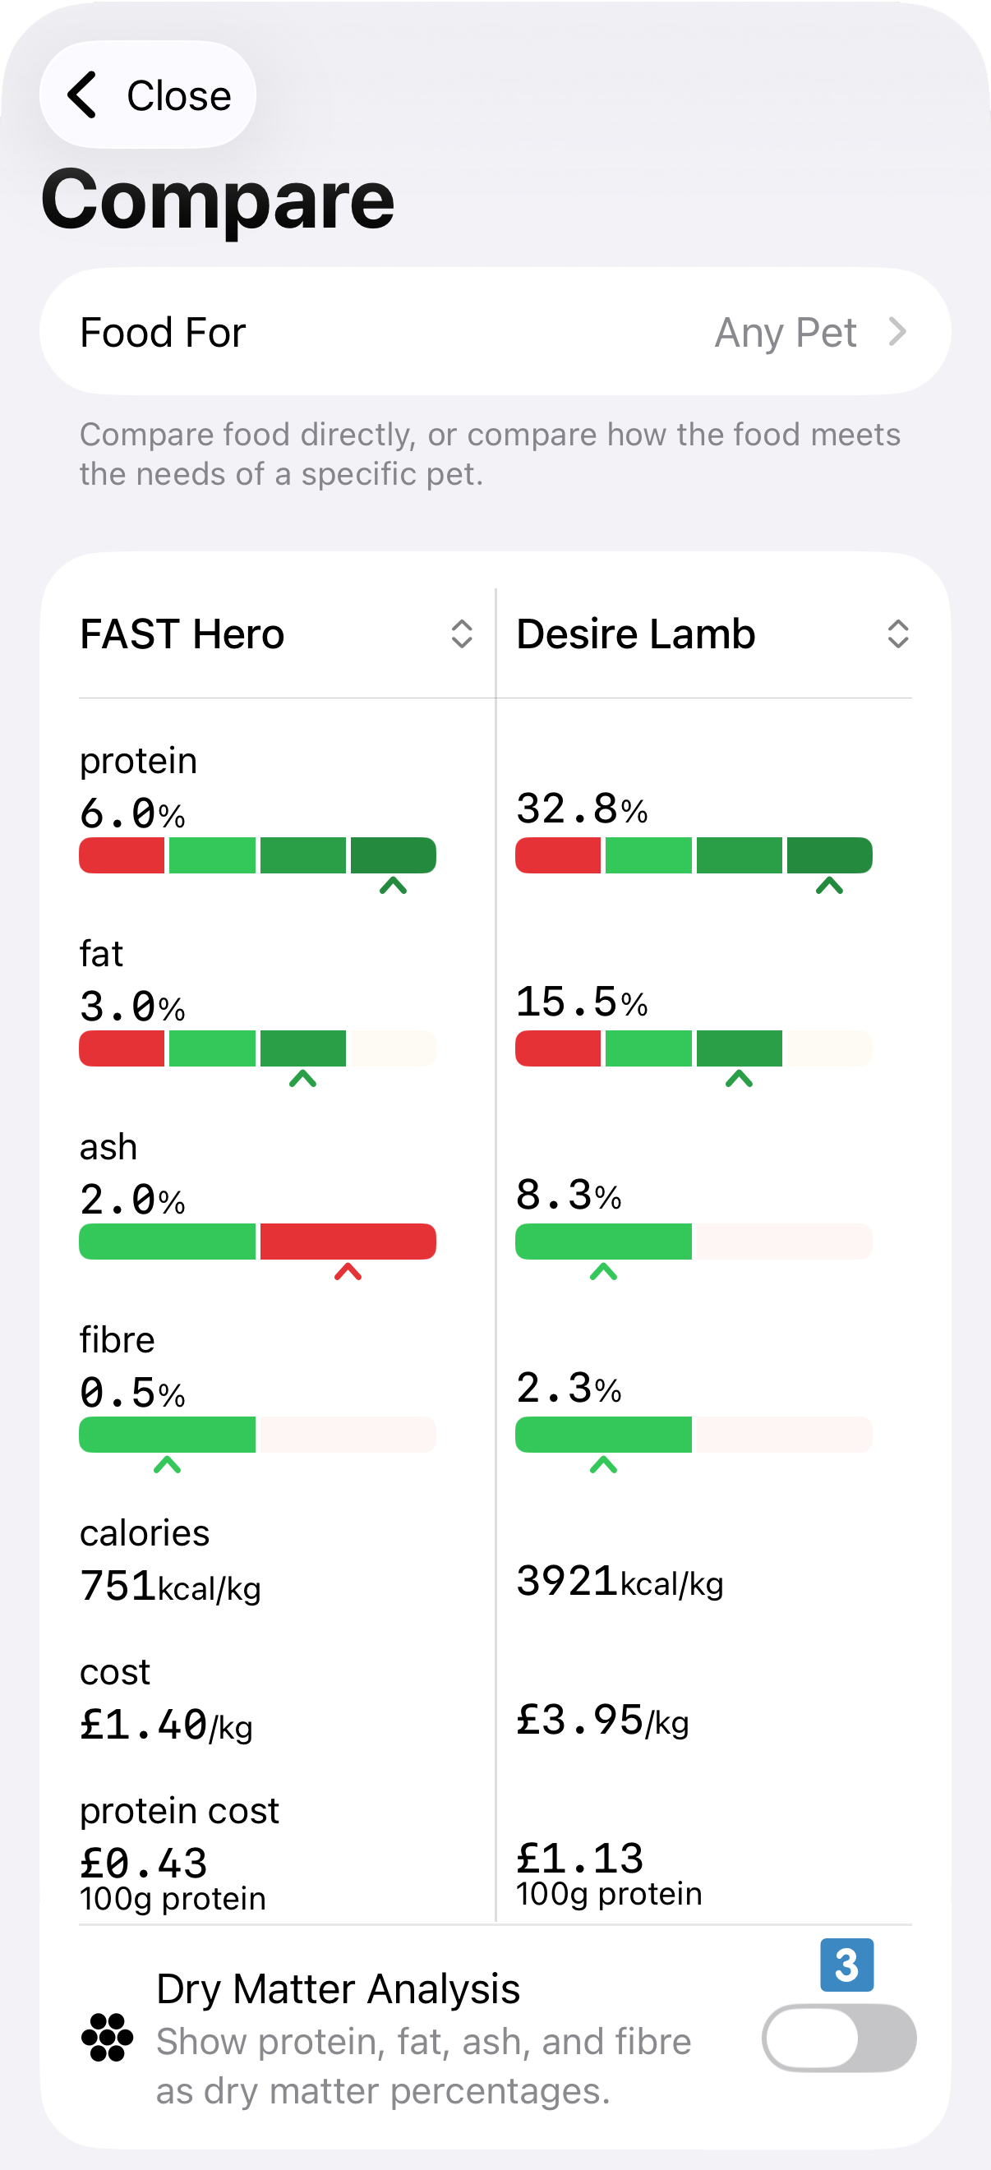Click the FAST Hero ash rating bar

point(257,1242)
